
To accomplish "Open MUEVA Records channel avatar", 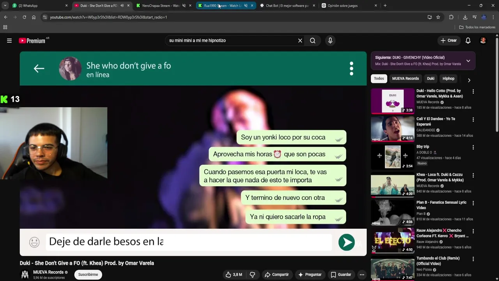I will tap(25, 275).
